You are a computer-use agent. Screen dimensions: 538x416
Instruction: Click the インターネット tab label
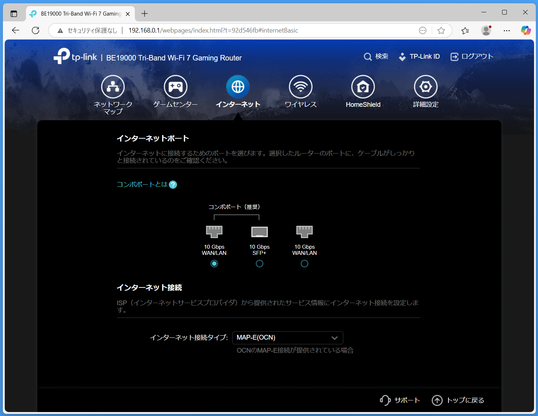238,104
